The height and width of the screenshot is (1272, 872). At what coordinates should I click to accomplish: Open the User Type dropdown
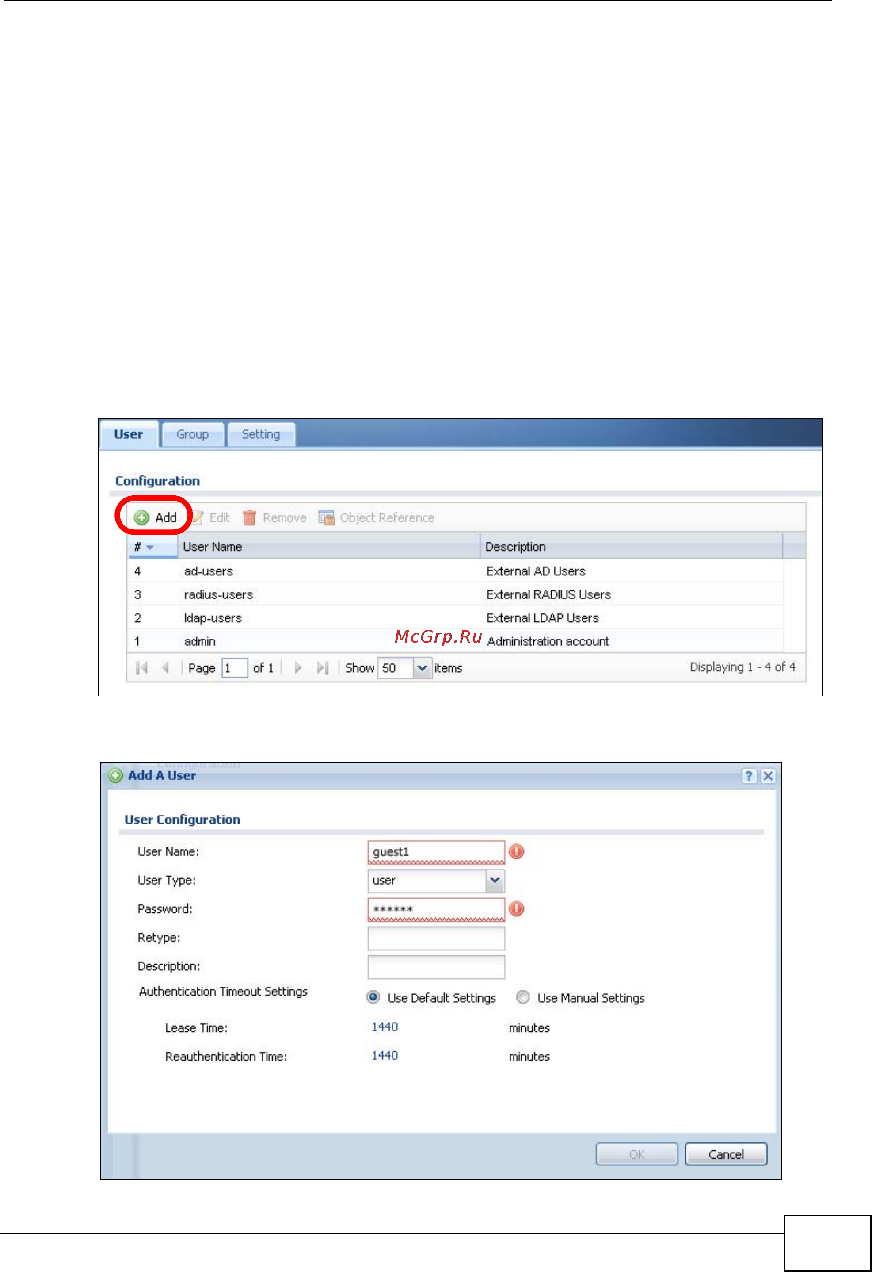pos(495,880)
